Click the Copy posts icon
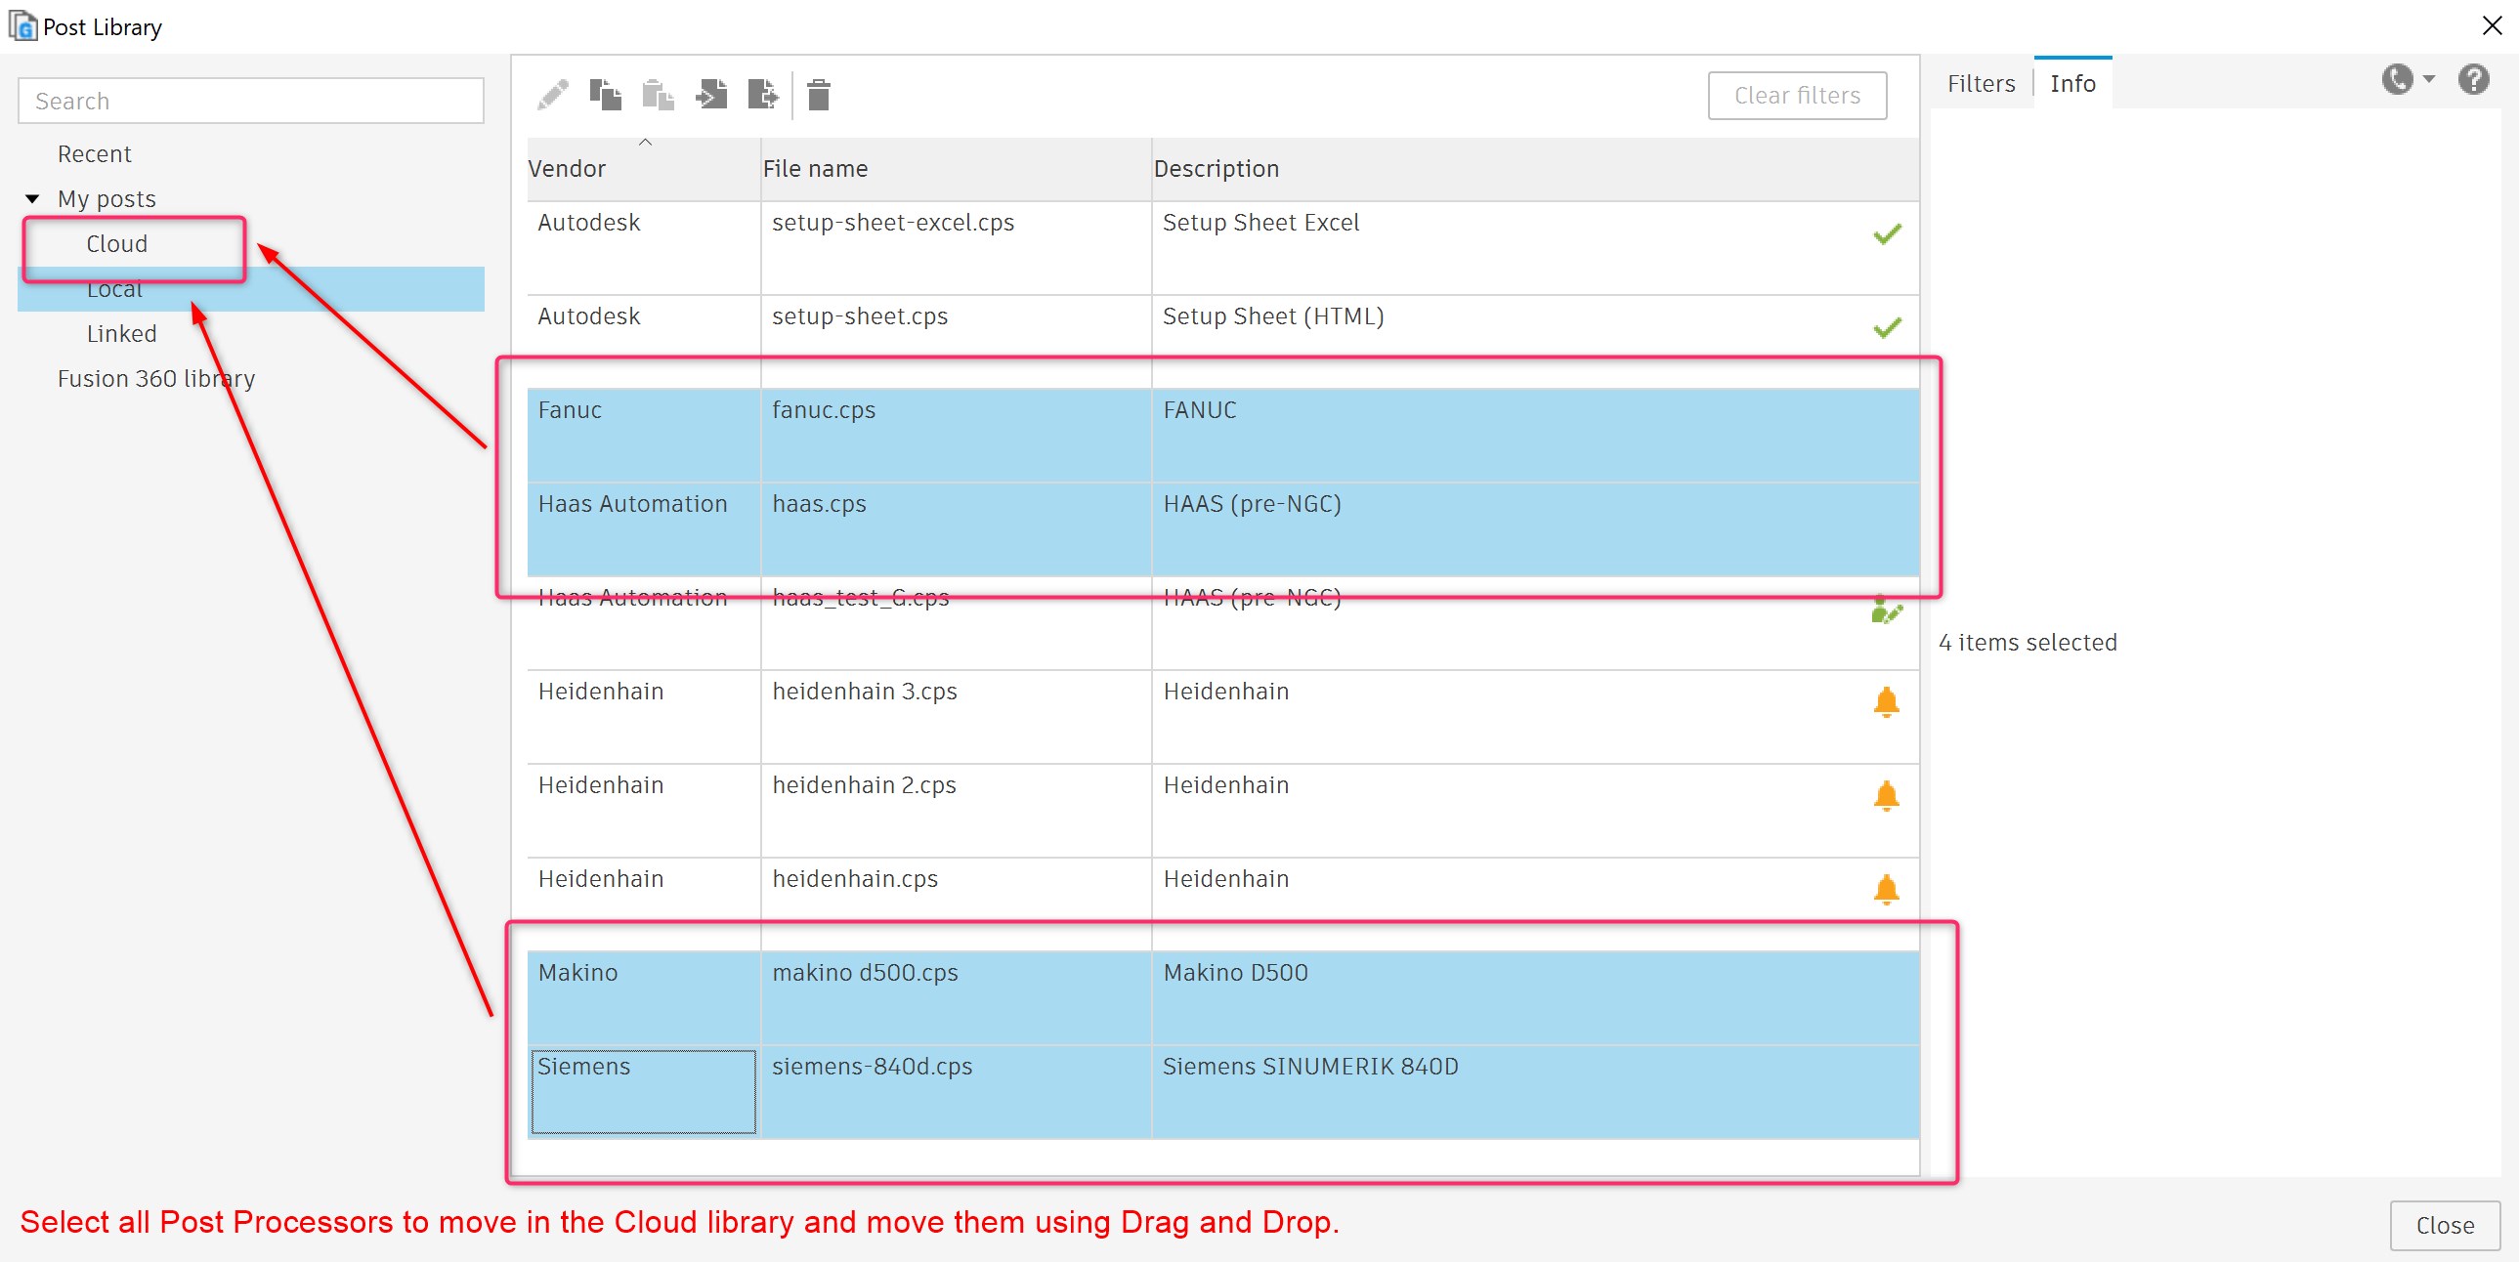2519x1262 pixels. pyautogui.click(x=605, y=95)
